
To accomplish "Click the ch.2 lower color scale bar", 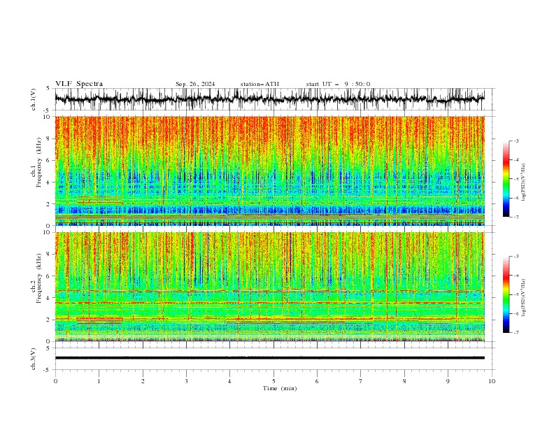I will 506,294.
